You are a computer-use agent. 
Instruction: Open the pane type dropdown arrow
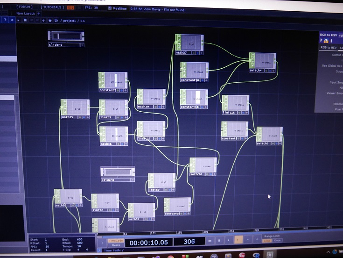(x=18, y=20)
